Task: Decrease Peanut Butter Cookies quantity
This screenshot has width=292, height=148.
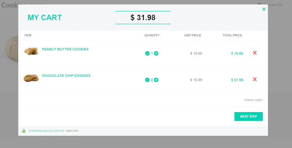Action: (x=147, y=53)
